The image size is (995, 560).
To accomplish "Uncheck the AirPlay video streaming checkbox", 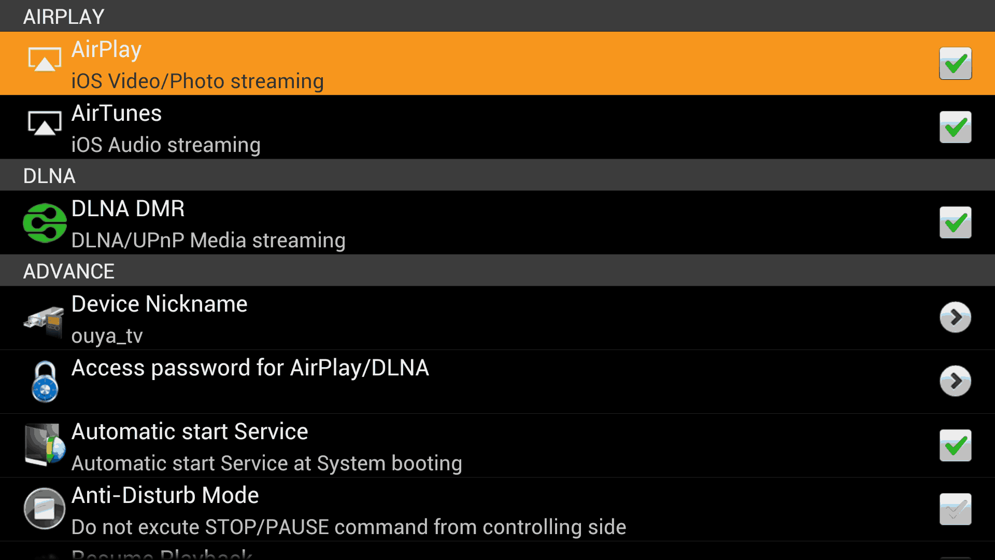I will (x=955, y=64).
